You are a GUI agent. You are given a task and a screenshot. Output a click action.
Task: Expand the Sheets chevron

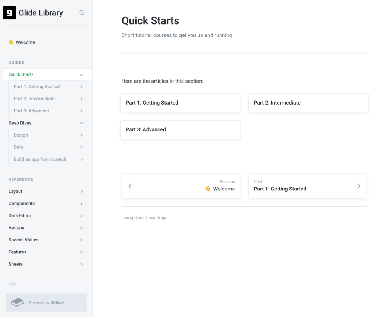[81, 264]
